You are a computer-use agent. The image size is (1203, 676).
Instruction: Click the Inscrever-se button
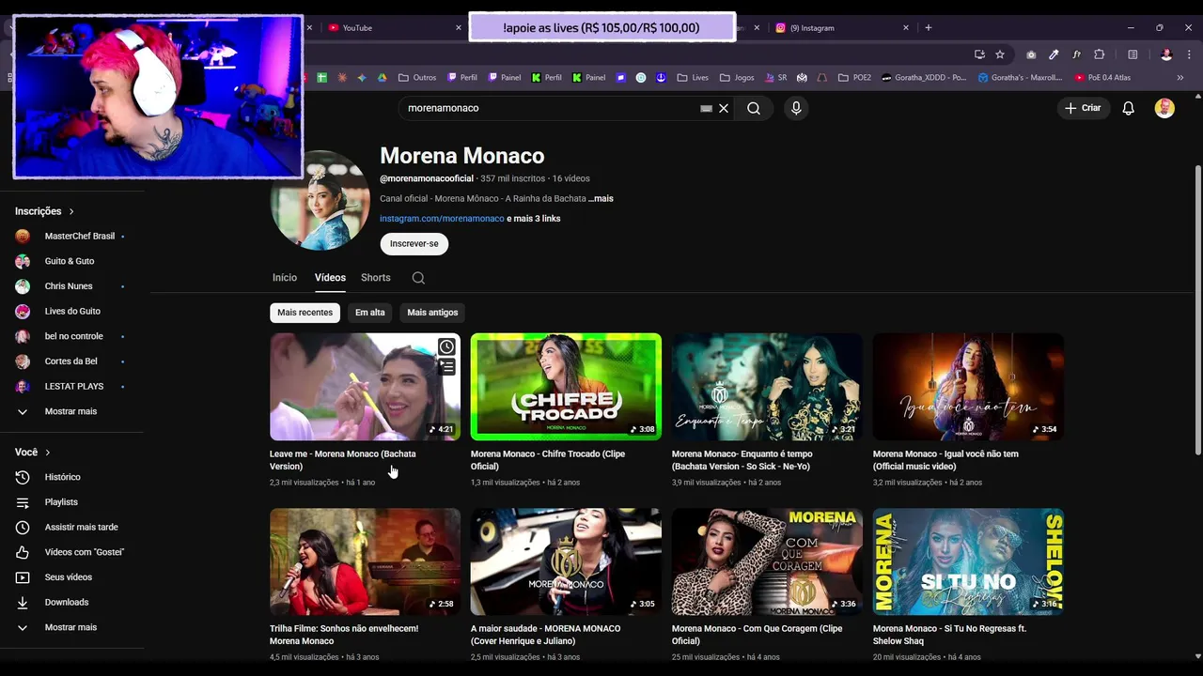pos(414,244)
